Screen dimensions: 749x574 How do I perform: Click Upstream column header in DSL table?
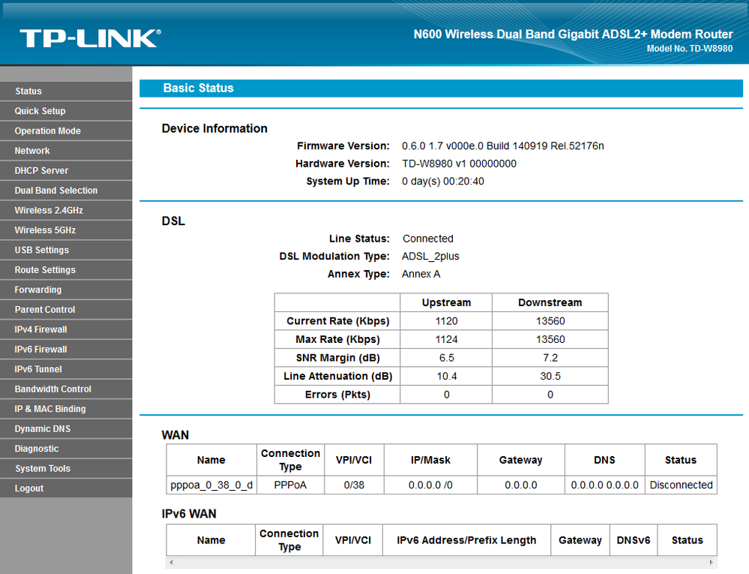pyautogui.click(x=446, y=302)
